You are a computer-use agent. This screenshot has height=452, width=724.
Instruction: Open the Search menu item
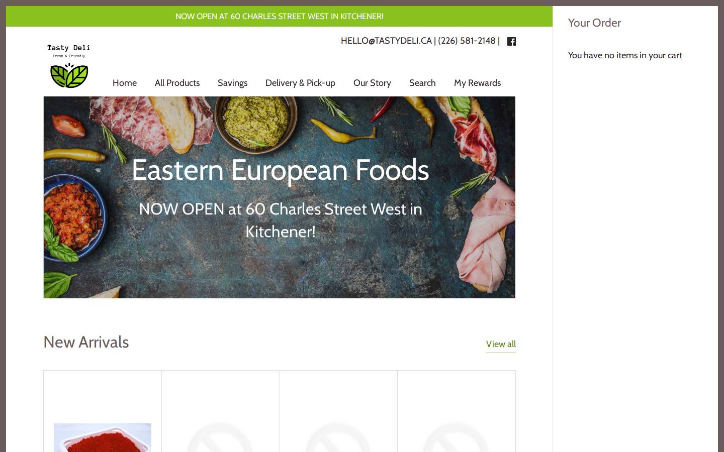422,83
